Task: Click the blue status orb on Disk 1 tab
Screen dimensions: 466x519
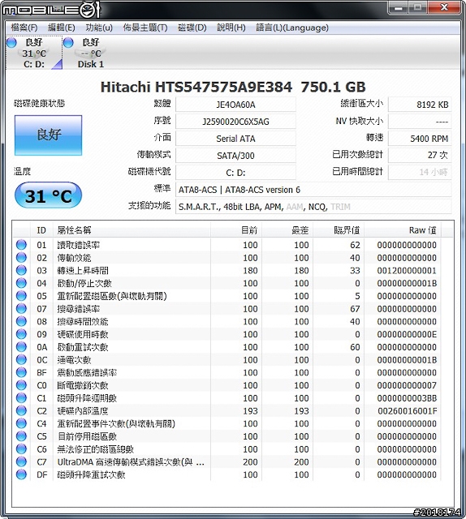Action: point(68,42)
